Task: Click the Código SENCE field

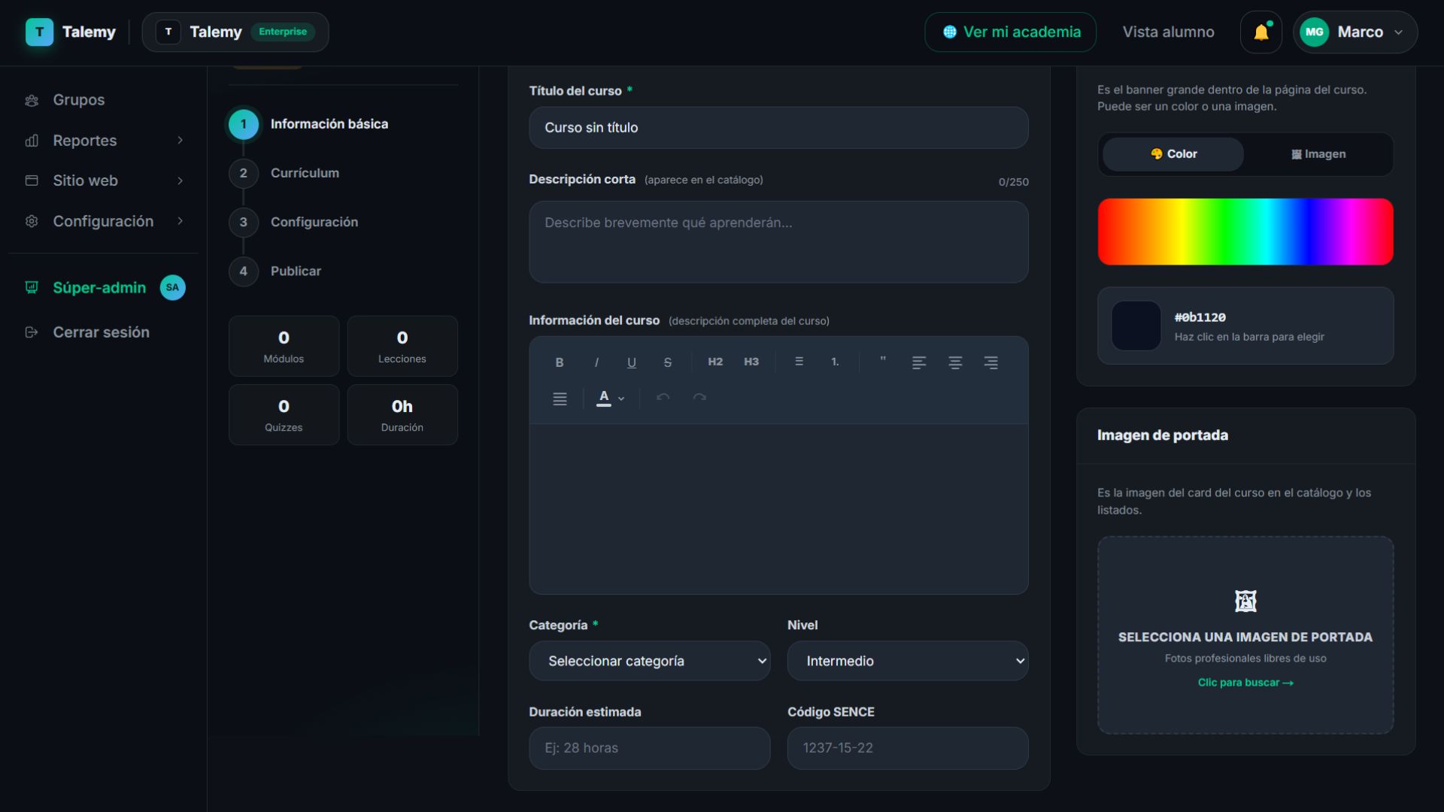Action: point(908,748)
